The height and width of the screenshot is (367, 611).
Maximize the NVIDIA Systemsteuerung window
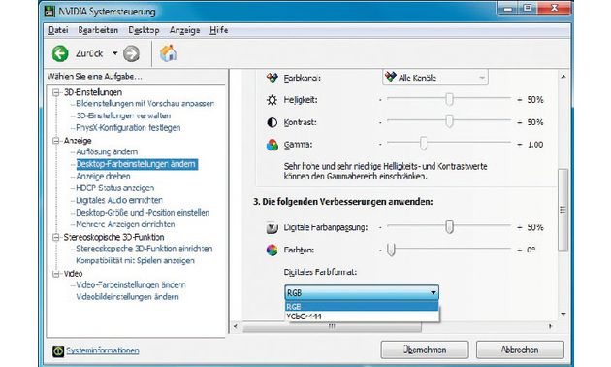tap(528, 9)
